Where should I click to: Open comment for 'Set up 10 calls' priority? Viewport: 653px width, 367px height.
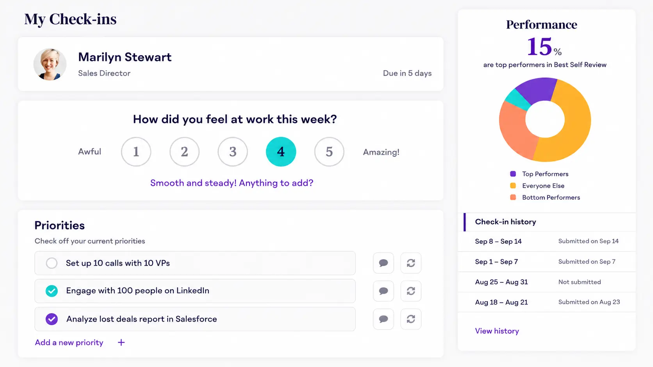pyautogui.click(x=384, y=263)
